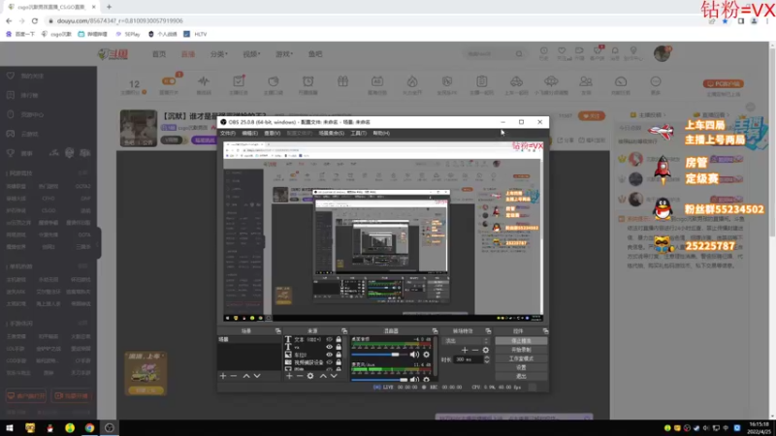776x436 pixels.
Task: Pop out the controls dock icon
Action: tap(545, 330)
